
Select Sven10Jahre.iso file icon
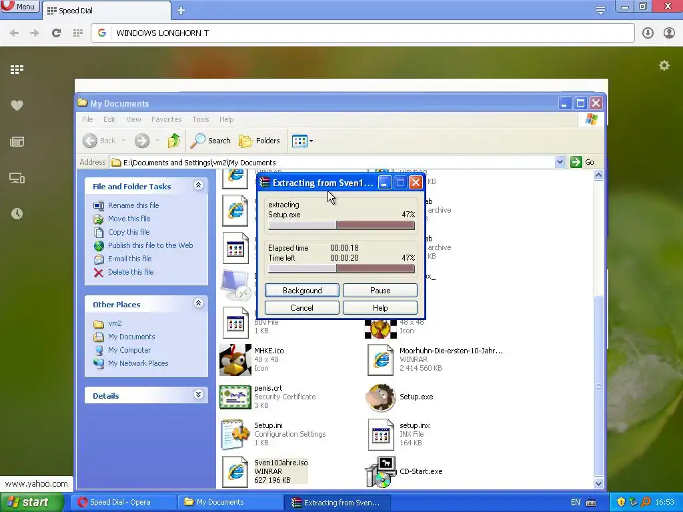click(x=235, y=471)
